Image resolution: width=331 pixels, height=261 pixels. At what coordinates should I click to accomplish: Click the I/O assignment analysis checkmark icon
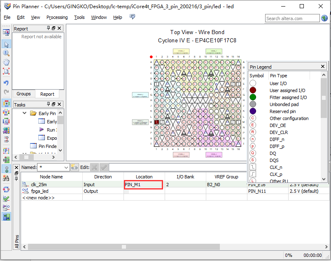coord(6,199)
